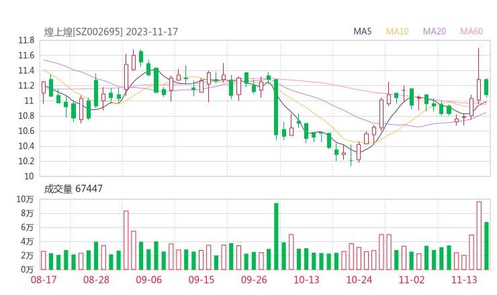Hide the MA20 moving average series
The width and height of the screenshot is (497, 295).
(435, 32)
